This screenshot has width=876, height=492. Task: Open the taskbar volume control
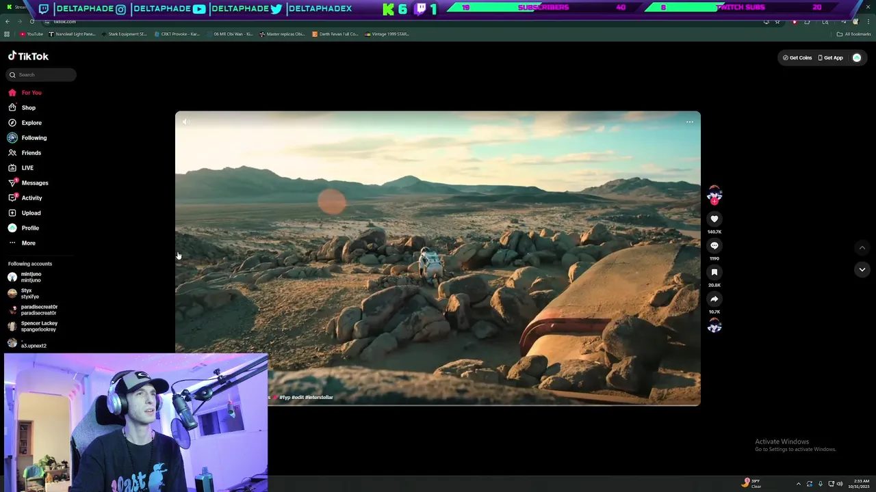click(x=840, y=484)
